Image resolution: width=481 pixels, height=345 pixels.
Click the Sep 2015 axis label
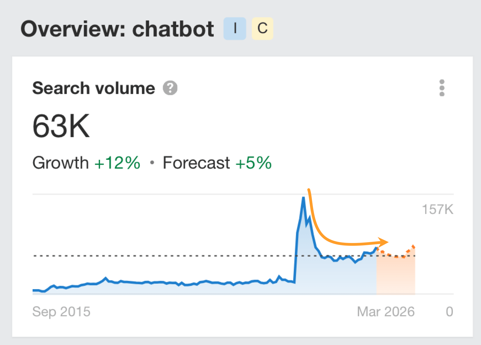click(x=61, y=312)
